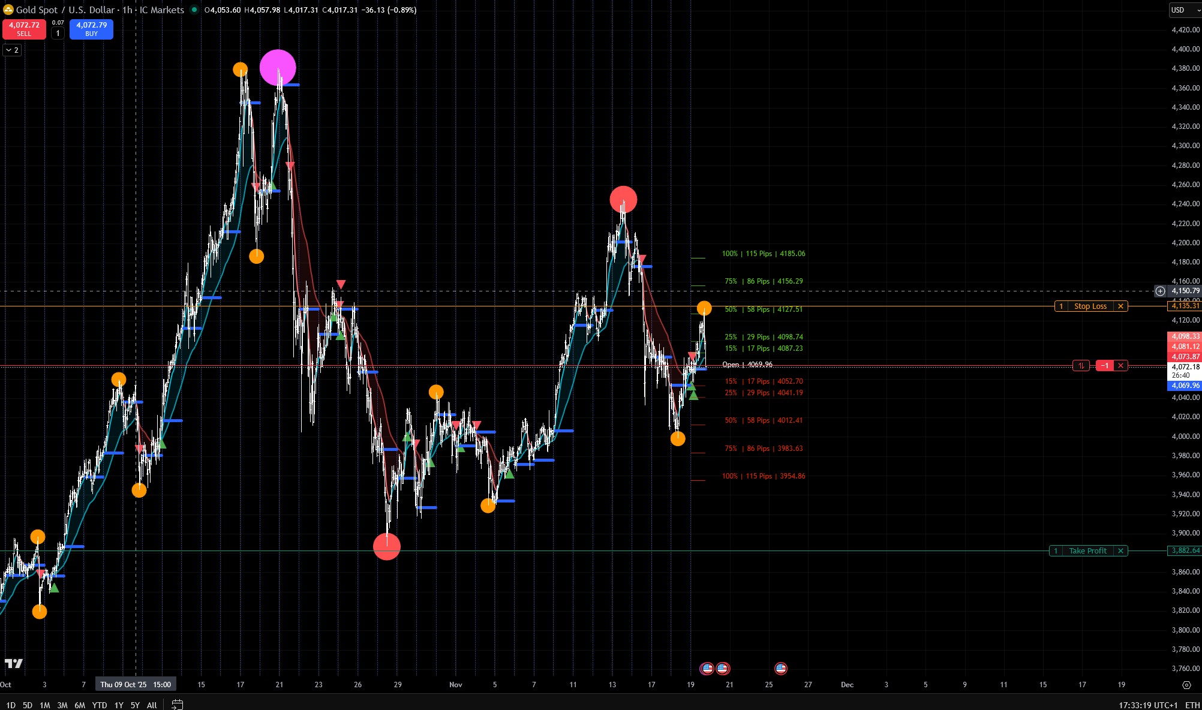Click the quantity field showing 1

point(58,34)
